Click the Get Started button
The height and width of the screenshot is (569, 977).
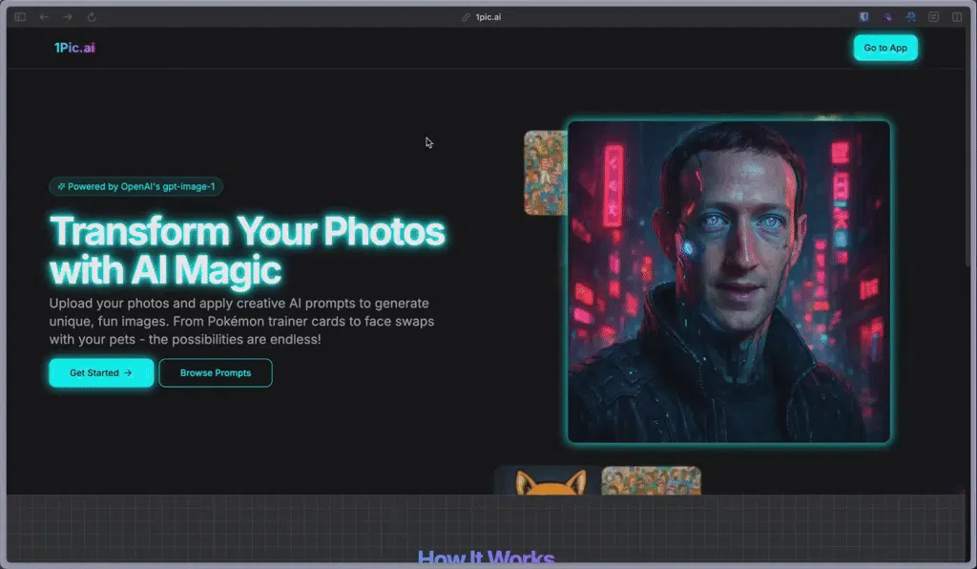pyautogui.click(x=101, y=372)
